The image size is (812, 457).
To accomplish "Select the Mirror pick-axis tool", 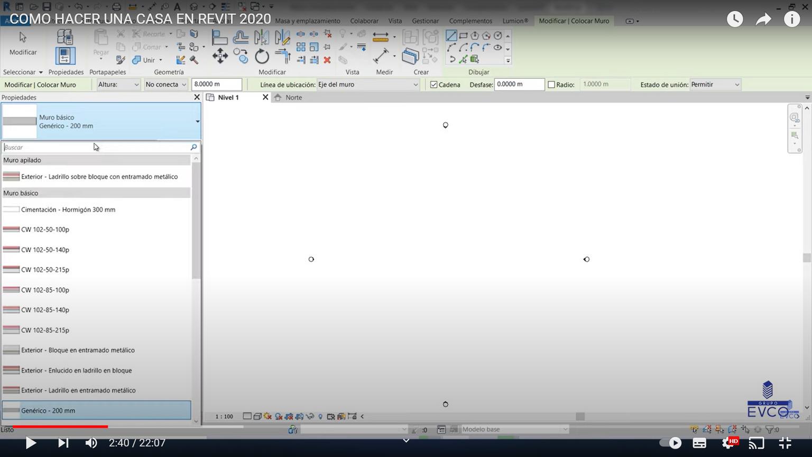I will pos(262,37).
